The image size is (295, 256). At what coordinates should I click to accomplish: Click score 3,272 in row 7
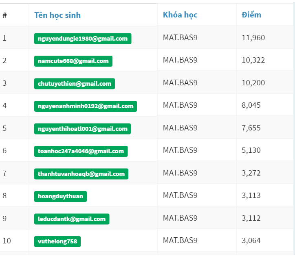pos(251,173)
